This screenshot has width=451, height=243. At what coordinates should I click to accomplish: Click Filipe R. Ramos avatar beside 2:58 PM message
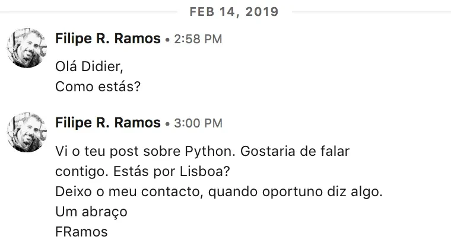26,48
